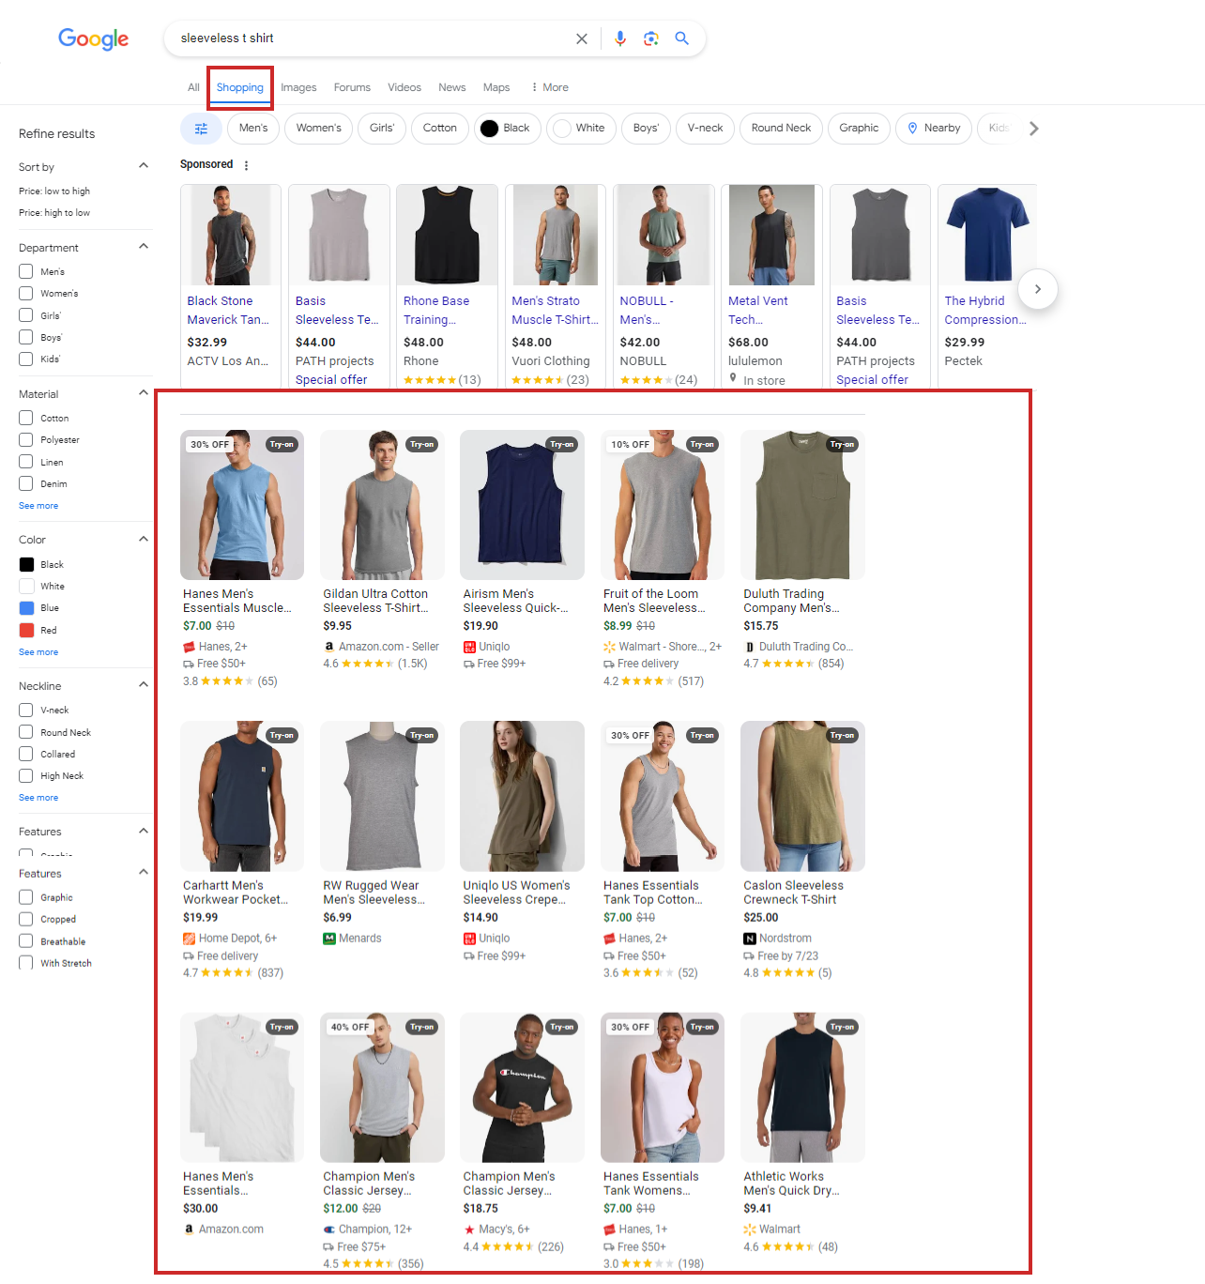
Task: Check the Cotton material checkbox
Action: (x=25, y=418)
